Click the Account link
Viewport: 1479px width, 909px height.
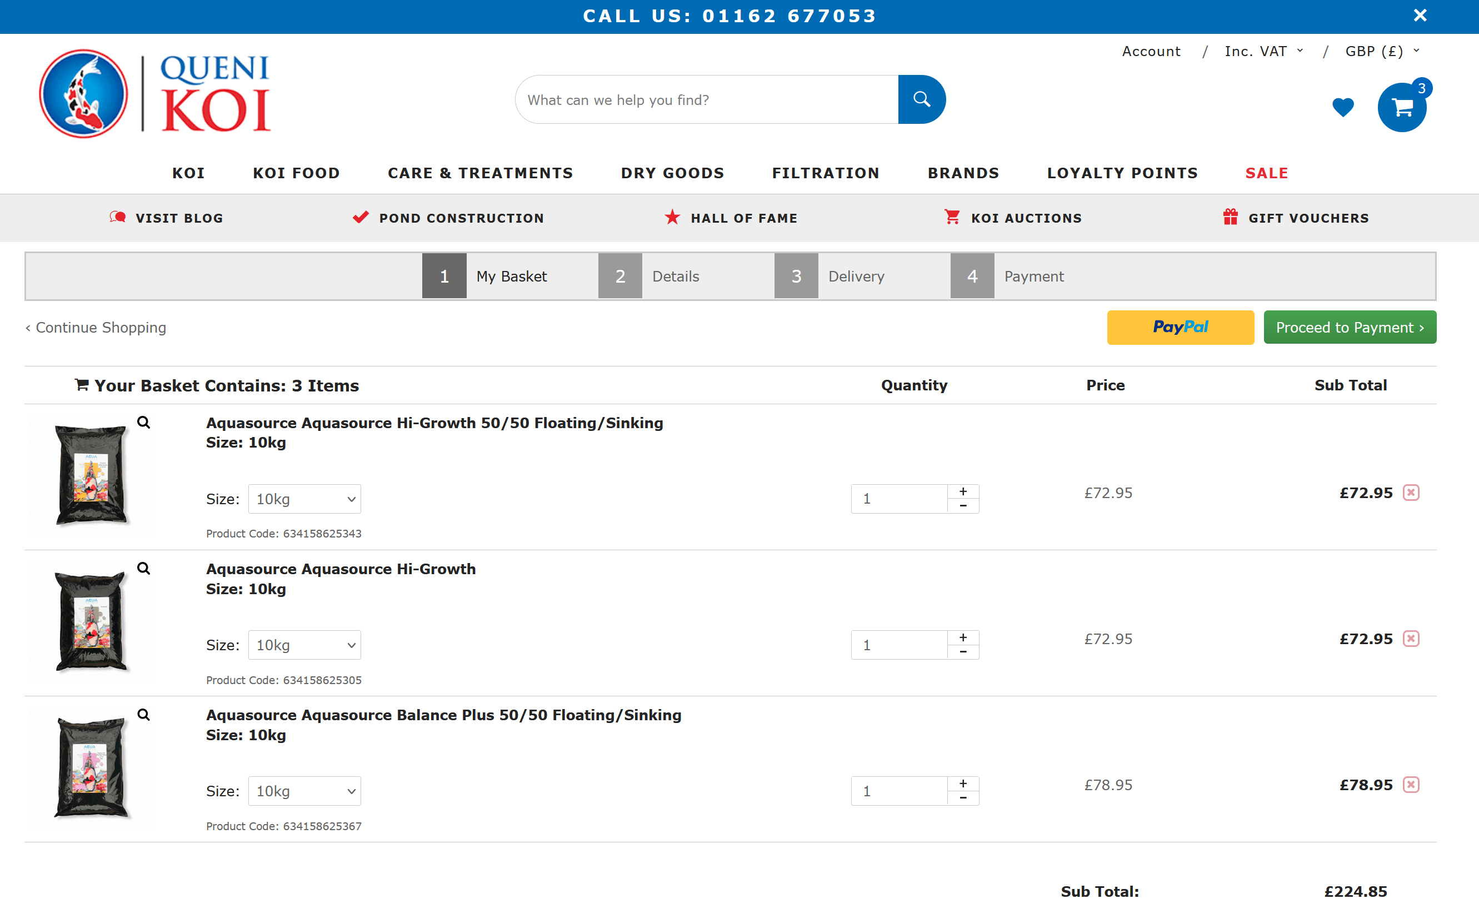click(1151, 51)
